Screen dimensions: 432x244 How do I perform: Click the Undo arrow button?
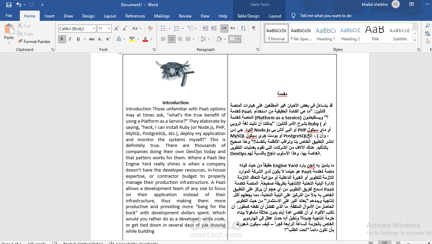click(19, 5)
